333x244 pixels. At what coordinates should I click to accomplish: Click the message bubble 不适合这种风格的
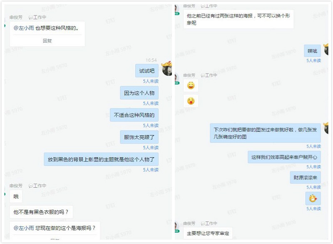tap(134, 115)
